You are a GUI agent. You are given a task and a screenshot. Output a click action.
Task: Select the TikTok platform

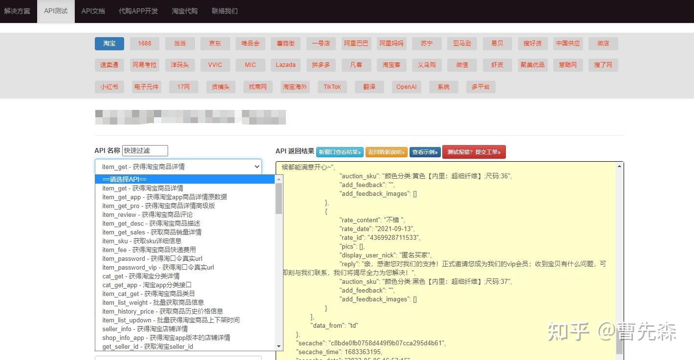click(x=332, y=86)
